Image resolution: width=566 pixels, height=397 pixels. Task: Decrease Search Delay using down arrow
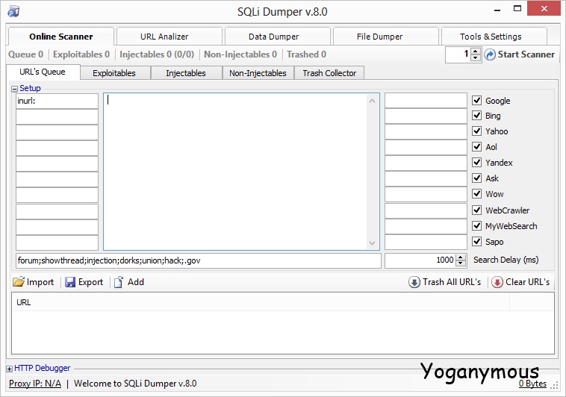pos(461,263)
